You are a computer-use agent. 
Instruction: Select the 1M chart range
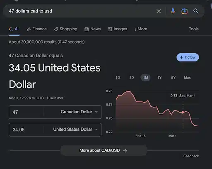[145, 78]
